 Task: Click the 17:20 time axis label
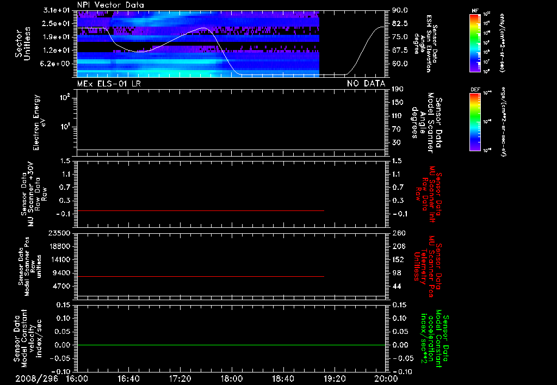tap(180, 379)
